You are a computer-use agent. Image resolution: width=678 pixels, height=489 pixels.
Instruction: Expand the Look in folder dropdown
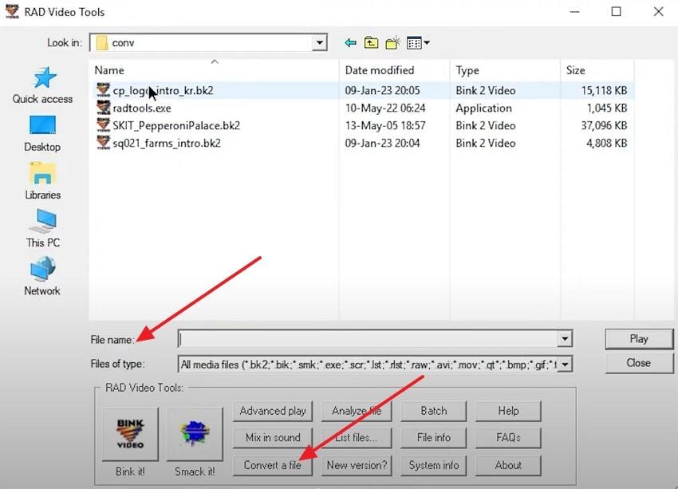pyautogui.click(x=319, y=43)
